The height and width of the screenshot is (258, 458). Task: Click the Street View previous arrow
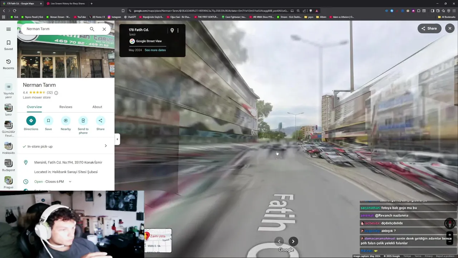279,241
